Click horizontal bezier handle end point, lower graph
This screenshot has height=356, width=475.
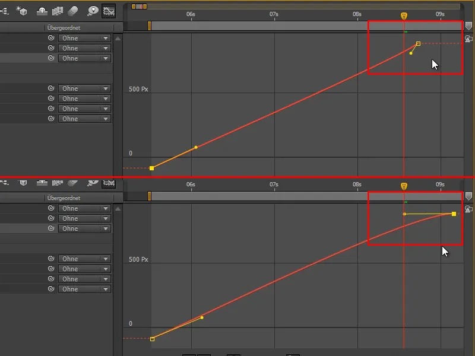click(404, 214)
